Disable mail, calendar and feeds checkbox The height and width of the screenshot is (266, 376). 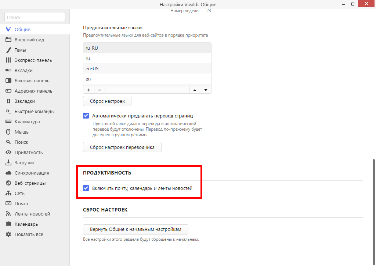click(x=86, y=188)
